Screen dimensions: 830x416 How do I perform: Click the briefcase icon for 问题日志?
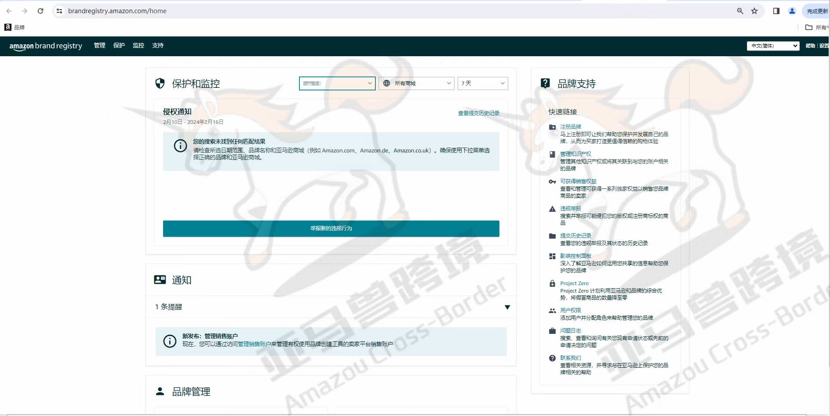click(553, 331)
